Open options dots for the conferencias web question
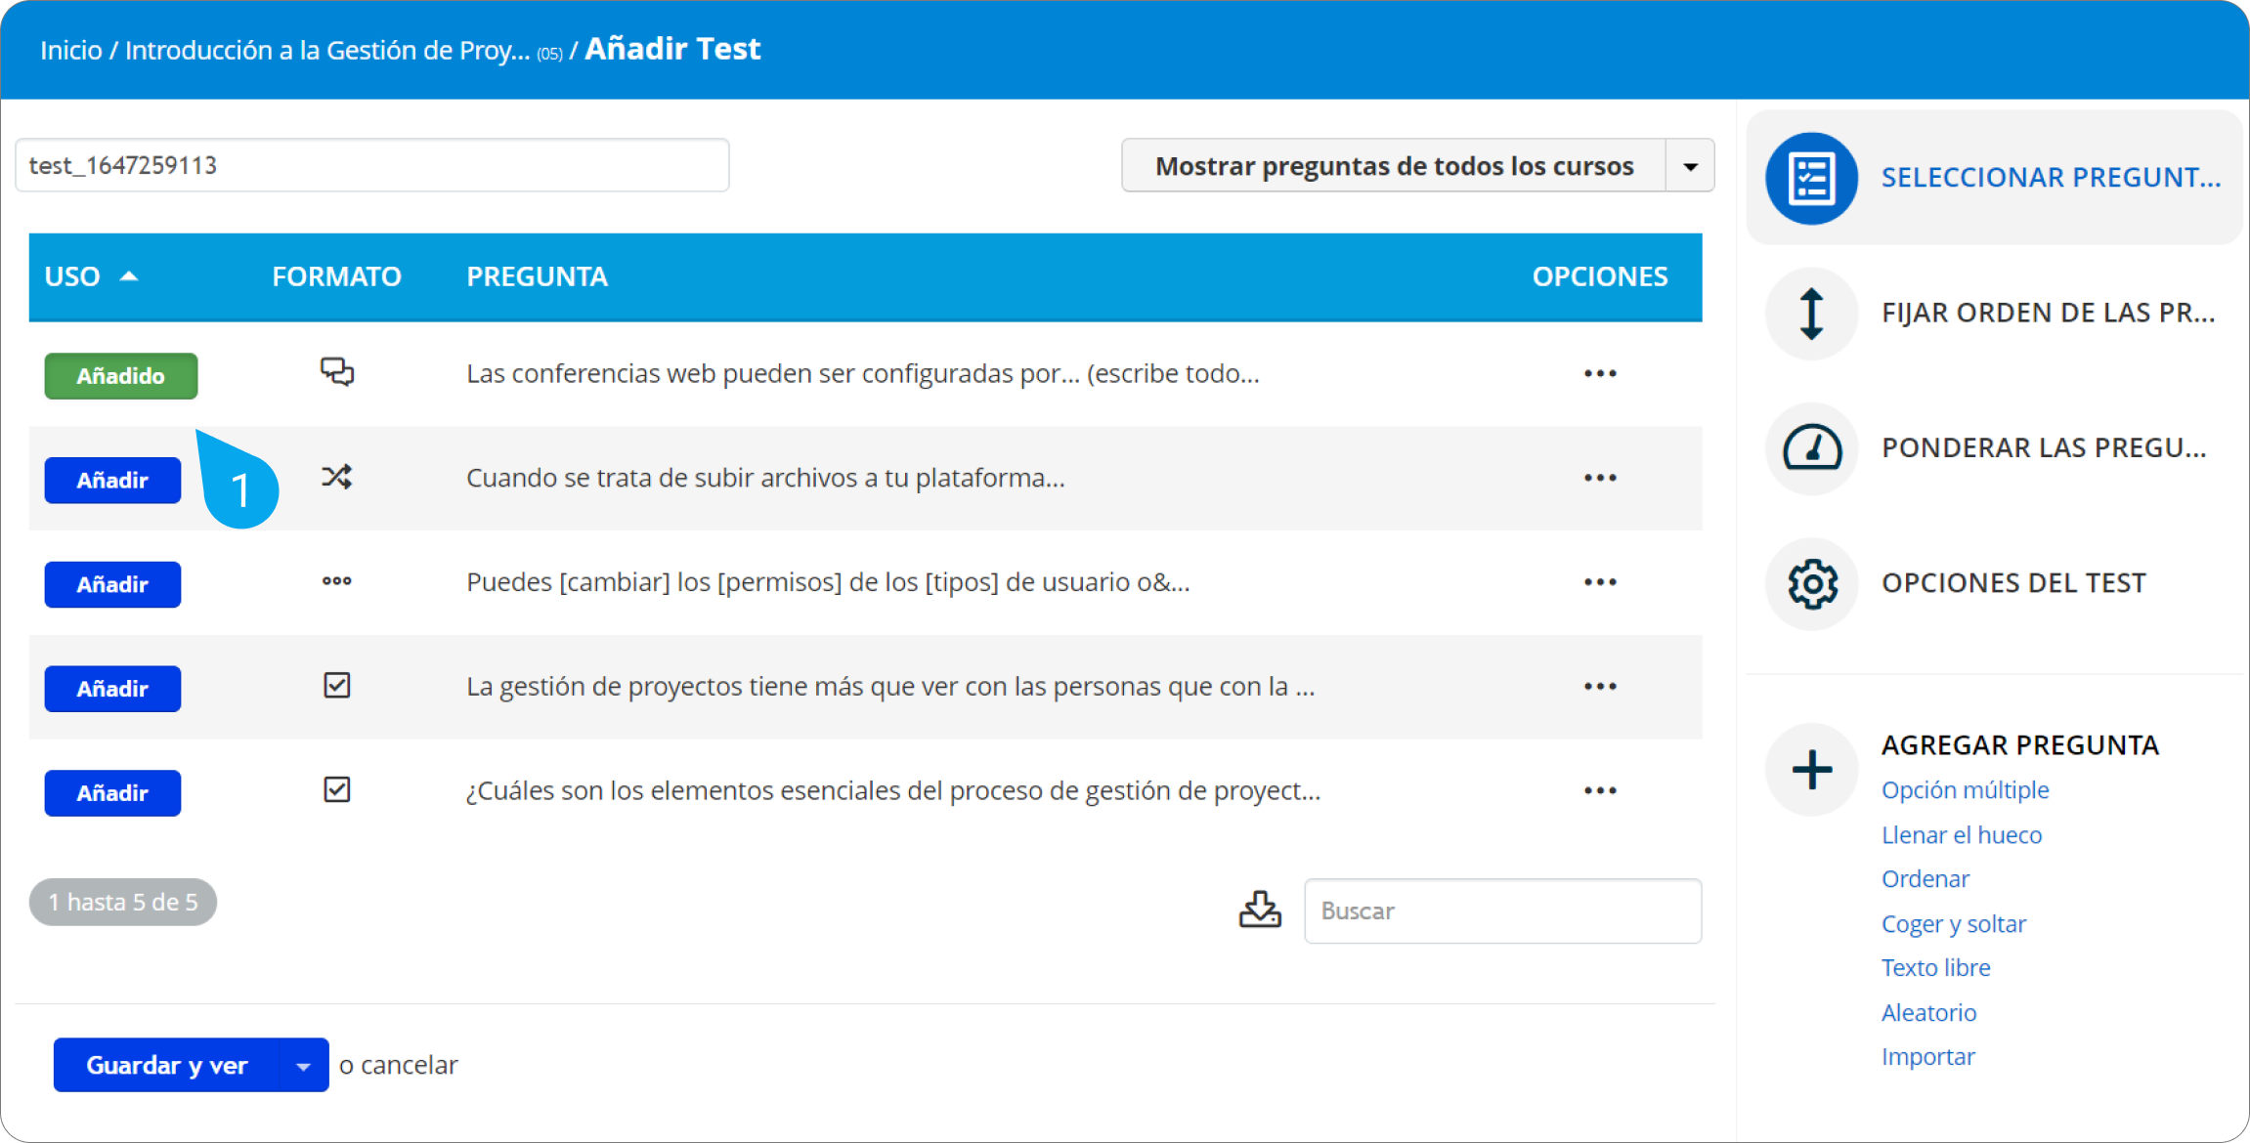Image resolution: width=2250 pixels, height=1143 pixels. (x=1600, y=374)
